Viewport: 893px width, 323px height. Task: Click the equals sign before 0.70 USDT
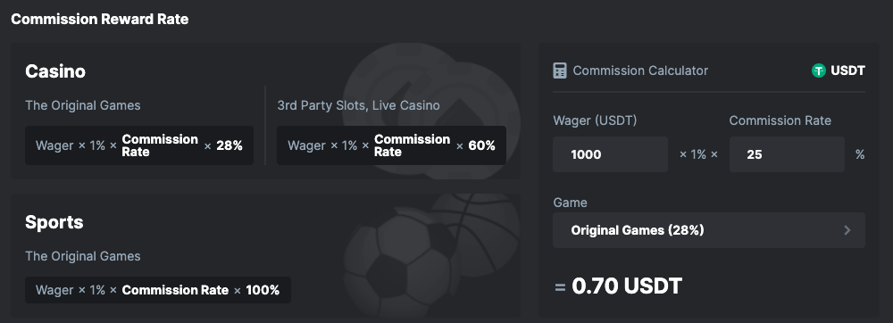coord(560,286)
